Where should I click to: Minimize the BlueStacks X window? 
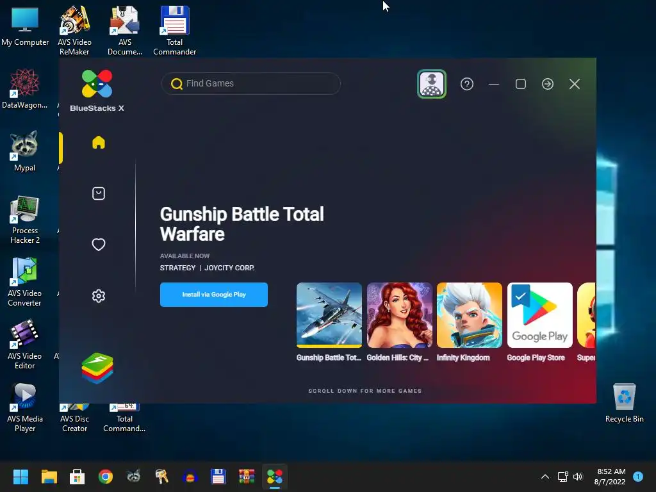click(x=494, y=84)
